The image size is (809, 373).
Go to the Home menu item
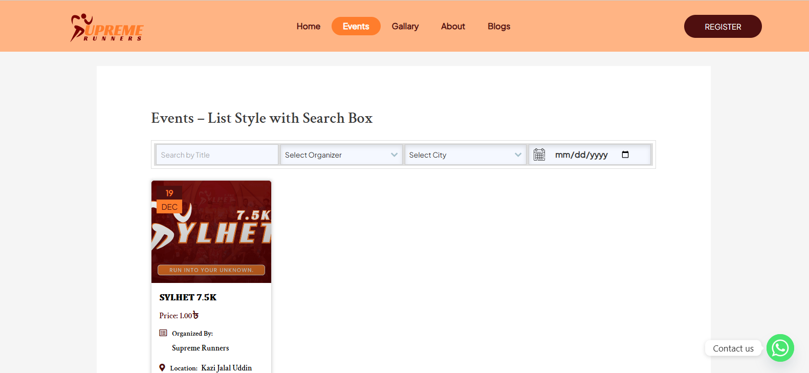[x=308, y=26]
